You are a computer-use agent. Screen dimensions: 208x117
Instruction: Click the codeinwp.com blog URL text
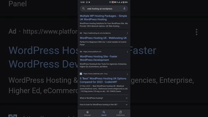click(x=95, y=74)
